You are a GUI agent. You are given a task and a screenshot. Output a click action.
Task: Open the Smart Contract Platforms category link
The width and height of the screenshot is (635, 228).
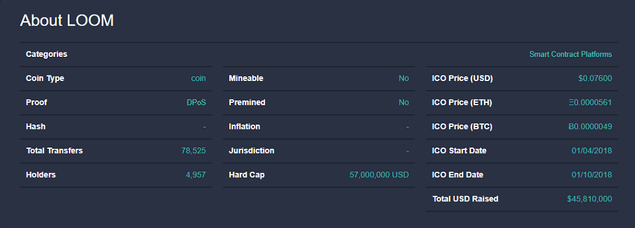[570, 54]
